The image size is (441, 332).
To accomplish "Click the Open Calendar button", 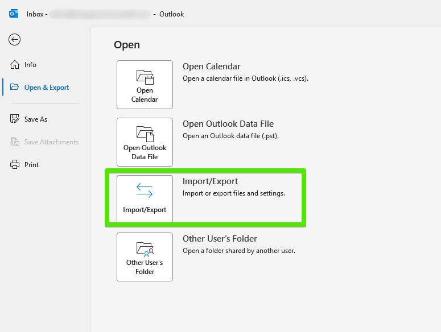I will (145, 85).
